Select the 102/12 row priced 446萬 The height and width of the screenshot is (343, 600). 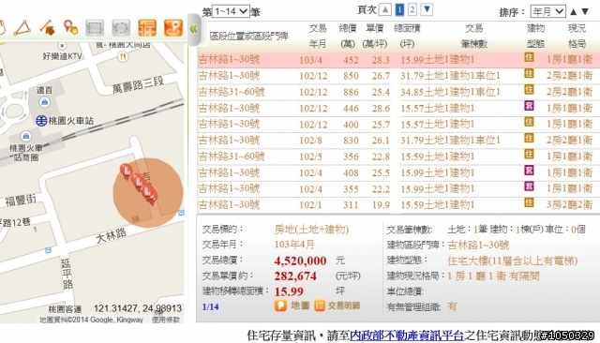click(398, 108)
